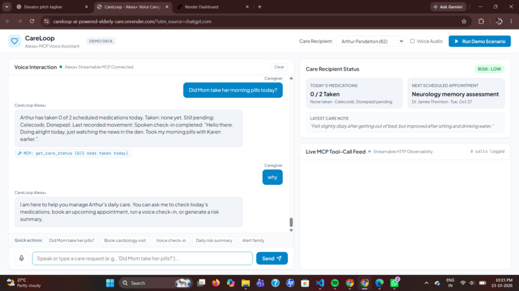Click the browser address bar URL
The width and height of the screenshot is (519, 291).
[x=132, y=21]
